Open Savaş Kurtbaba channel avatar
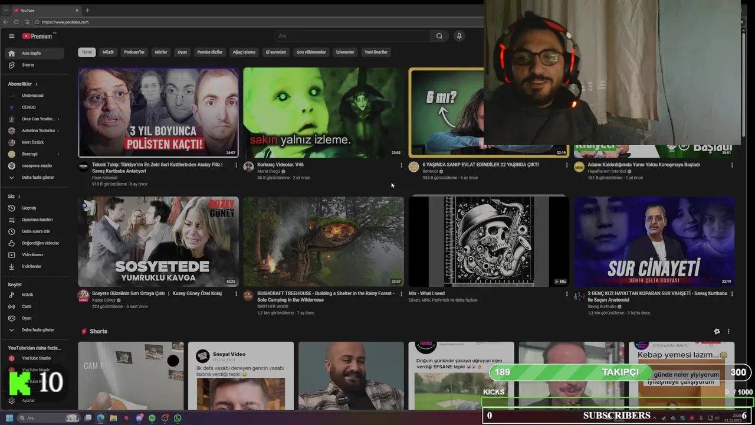Image resolution: width=755 pixels, height=425 pixels. click(579, 296)
